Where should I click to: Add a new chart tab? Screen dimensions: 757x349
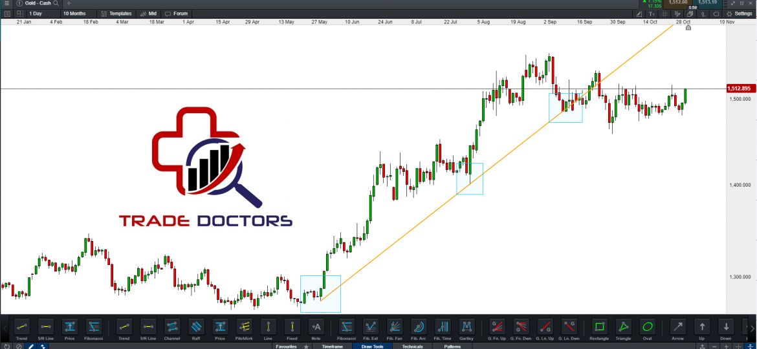[x=69, y=3]
